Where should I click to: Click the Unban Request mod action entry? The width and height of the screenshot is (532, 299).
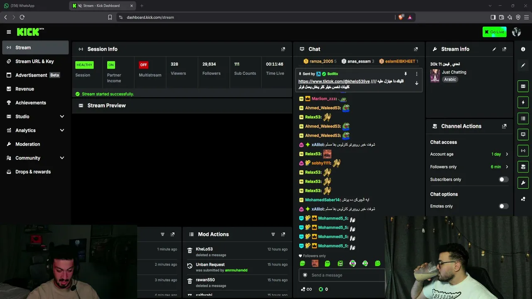(237, 267)
